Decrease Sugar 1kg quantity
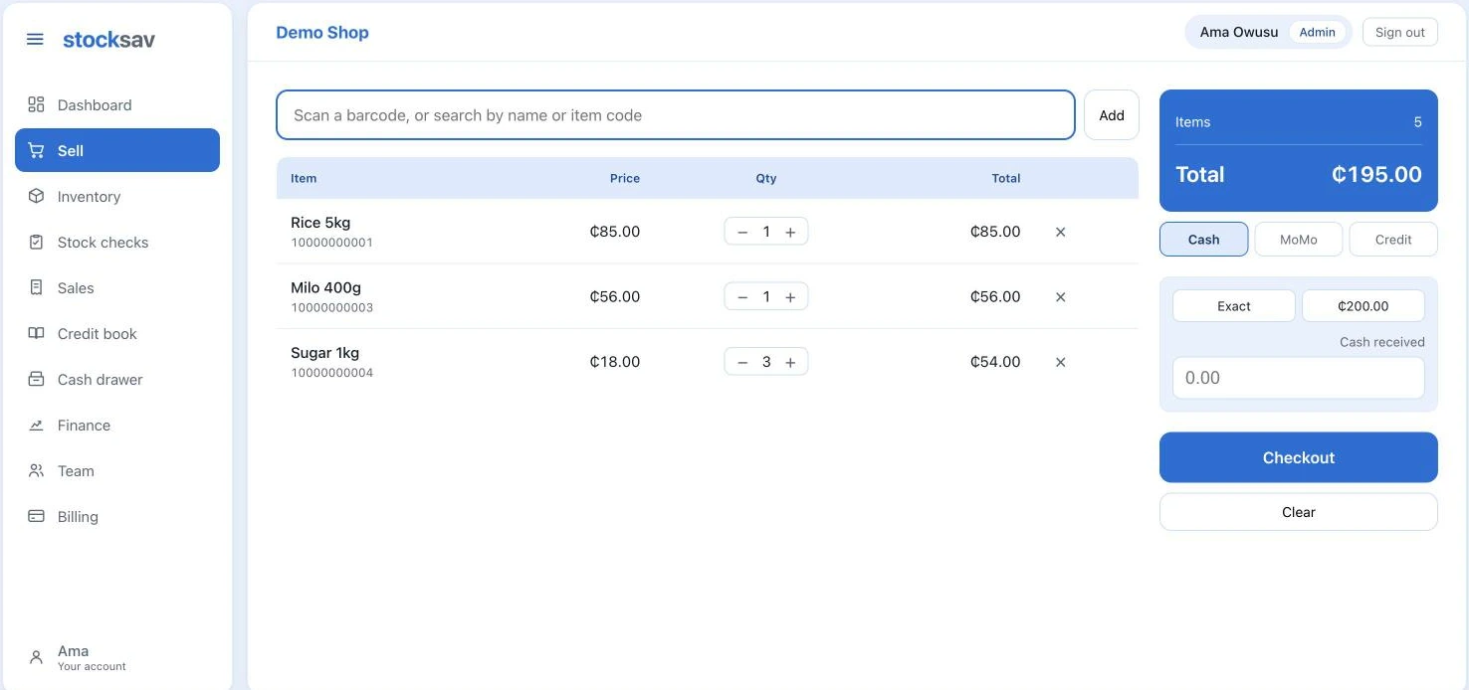 (742, 362)
